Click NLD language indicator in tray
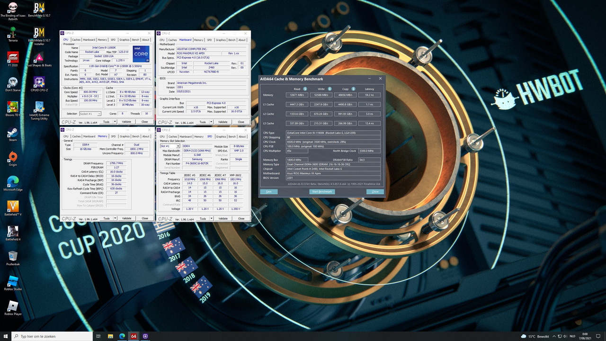 pyautogui.click(x=572, y=336)
